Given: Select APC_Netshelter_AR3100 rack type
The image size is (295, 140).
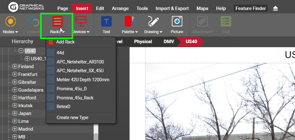Looking at the screenshot, I should point(80,62).
